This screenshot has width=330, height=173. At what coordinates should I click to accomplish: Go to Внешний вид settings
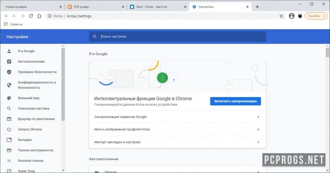28,98
